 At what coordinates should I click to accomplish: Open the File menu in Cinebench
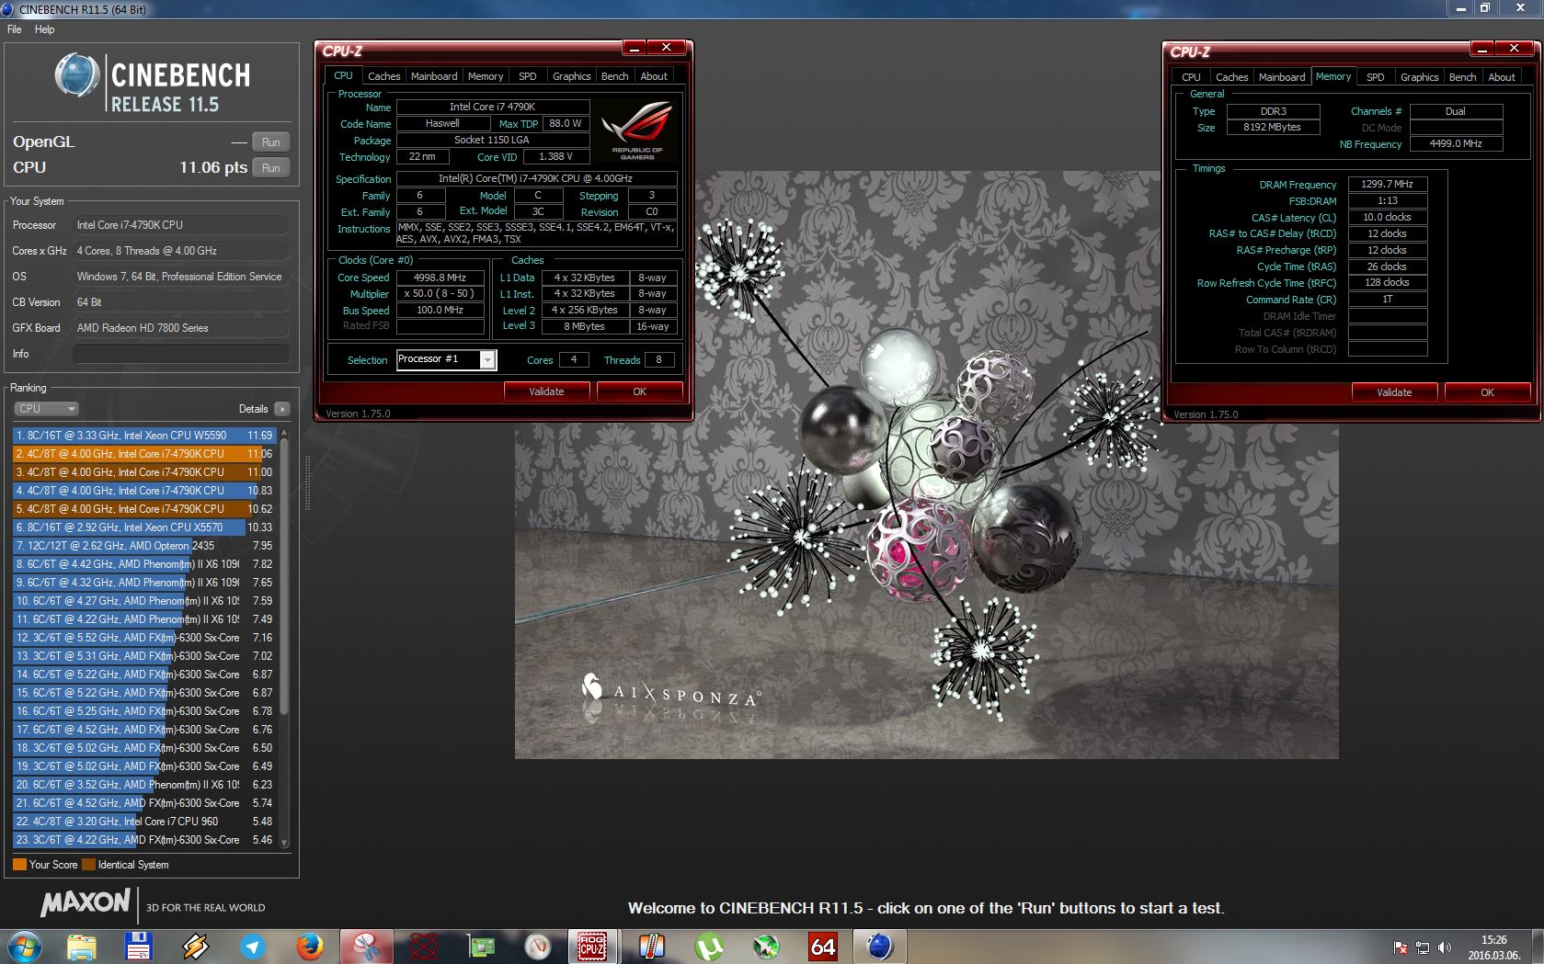(15, 29)
